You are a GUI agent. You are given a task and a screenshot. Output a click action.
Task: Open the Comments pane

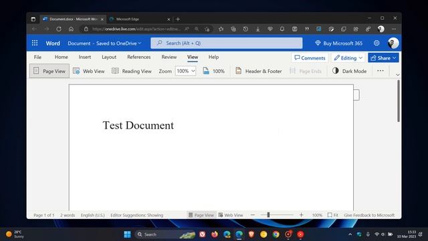[310, 58]
